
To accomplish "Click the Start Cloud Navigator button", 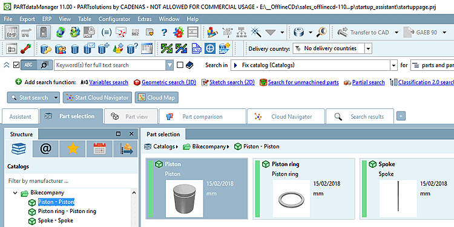I will 97,97.
